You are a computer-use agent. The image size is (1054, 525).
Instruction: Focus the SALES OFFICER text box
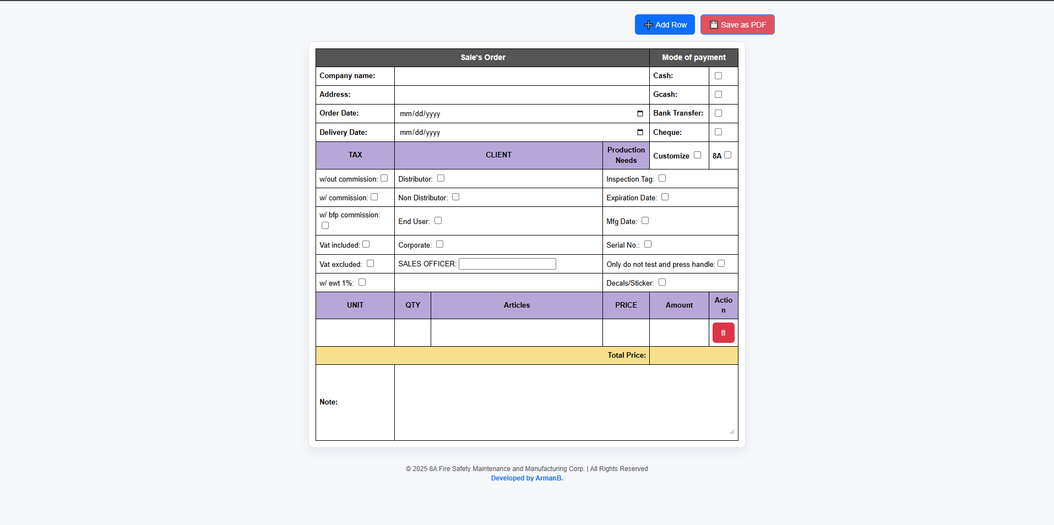507,264
